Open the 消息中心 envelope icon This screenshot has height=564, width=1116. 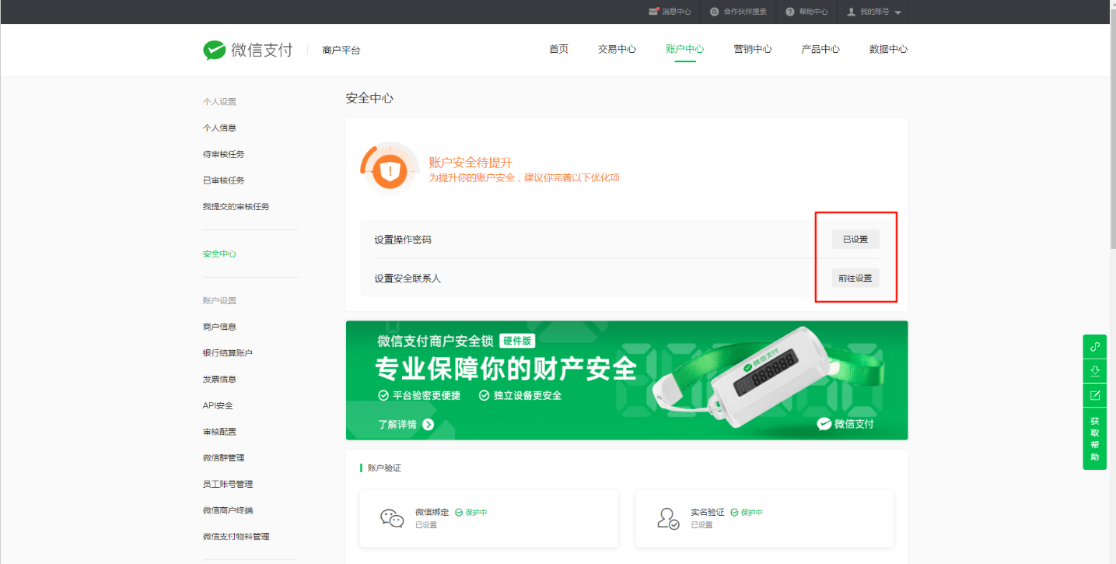pyautogui.click(x=654, y=12)
